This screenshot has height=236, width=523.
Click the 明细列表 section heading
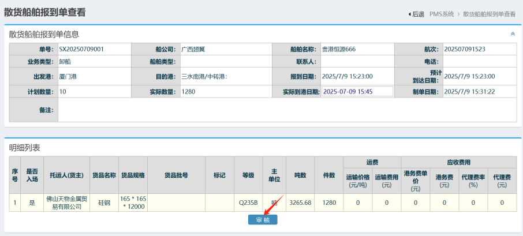(x=24, y=148)
